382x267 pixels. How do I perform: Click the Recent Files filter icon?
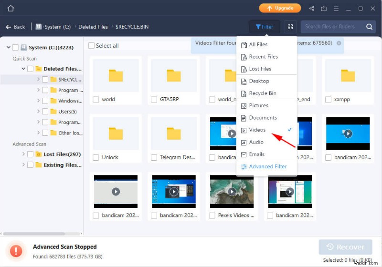click(x=244, y=57)
